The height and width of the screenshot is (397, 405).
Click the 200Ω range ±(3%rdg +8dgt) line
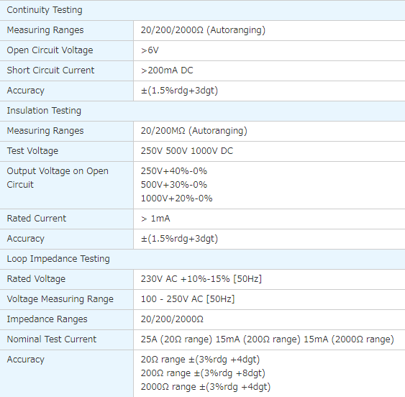[203, 373]
